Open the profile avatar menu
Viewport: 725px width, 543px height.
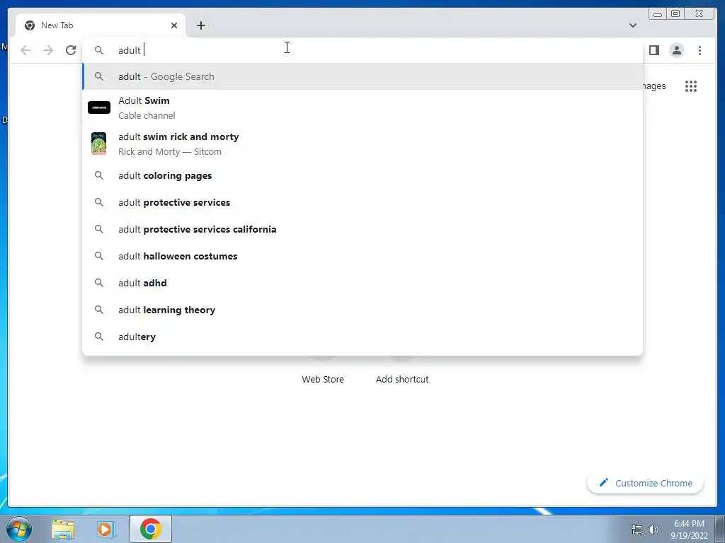[676, 50]
